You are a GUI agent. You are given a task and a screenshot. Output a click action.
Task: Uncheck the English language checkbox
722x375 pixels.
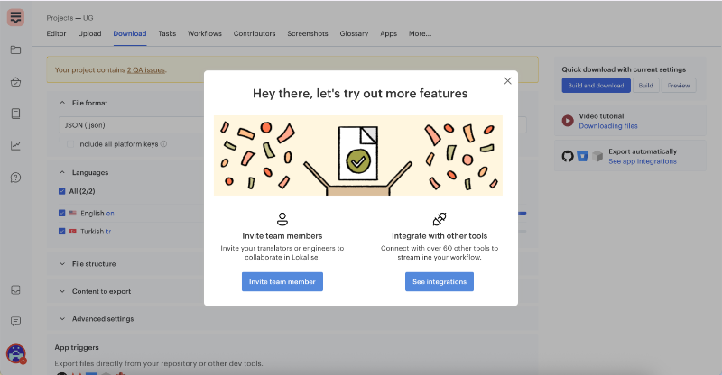61,213
